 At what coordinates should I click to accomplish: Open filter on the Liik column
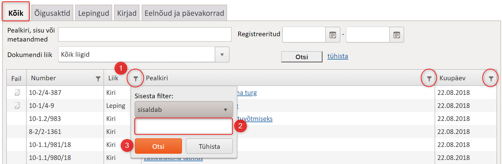click(x=136, y=79)
